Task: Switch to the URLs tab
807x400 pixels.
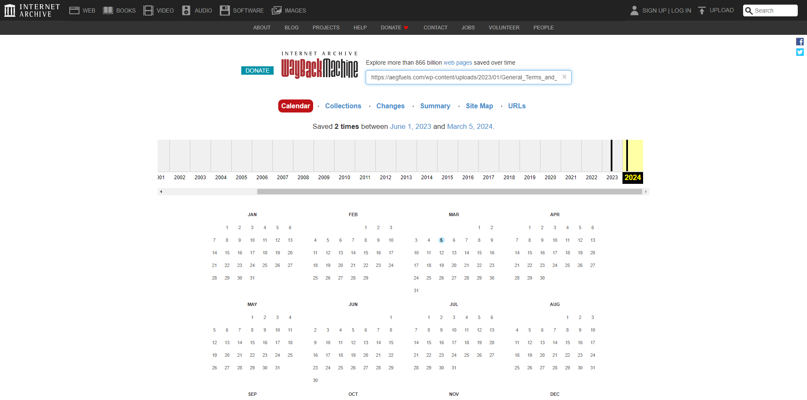Action: [517, 106]
